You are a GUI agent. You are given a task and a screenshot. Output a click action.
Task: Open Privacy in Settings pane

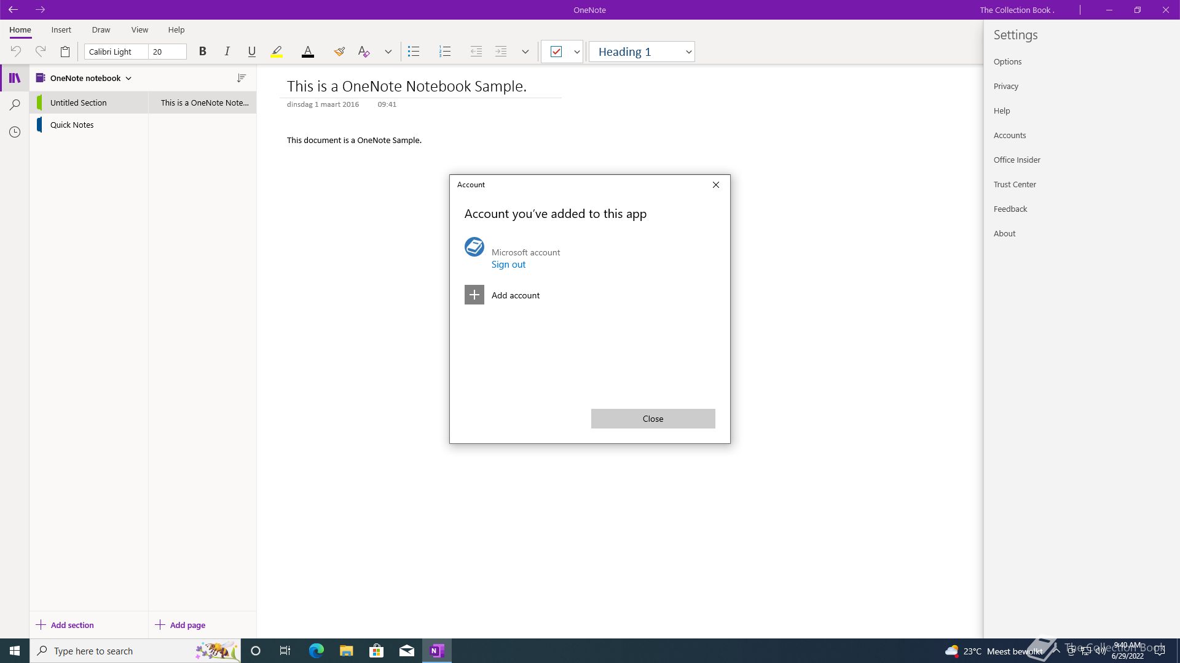point(1006,86)
